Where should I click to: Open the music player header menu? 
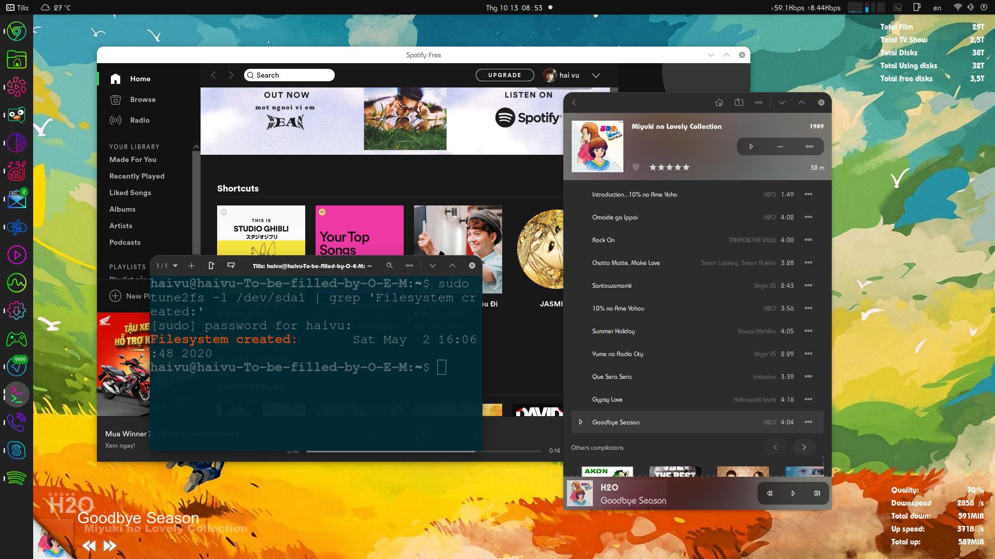tap(759, 102)
